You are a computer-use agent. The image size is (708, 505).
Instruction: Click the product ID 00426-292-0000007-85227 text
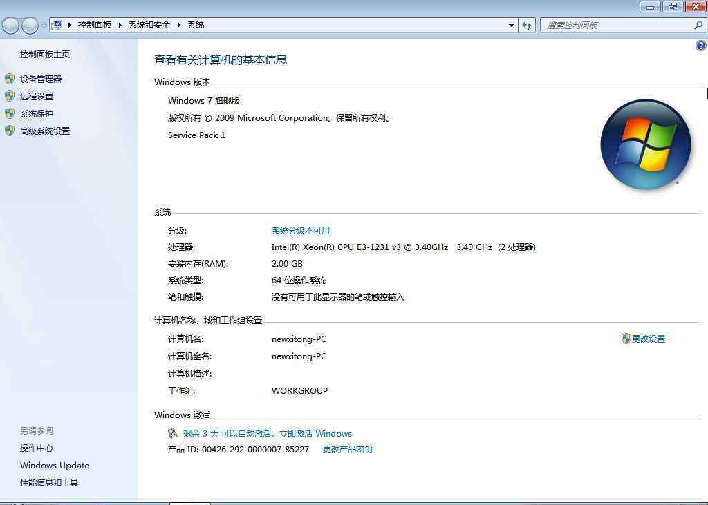(x=256, y=450)
